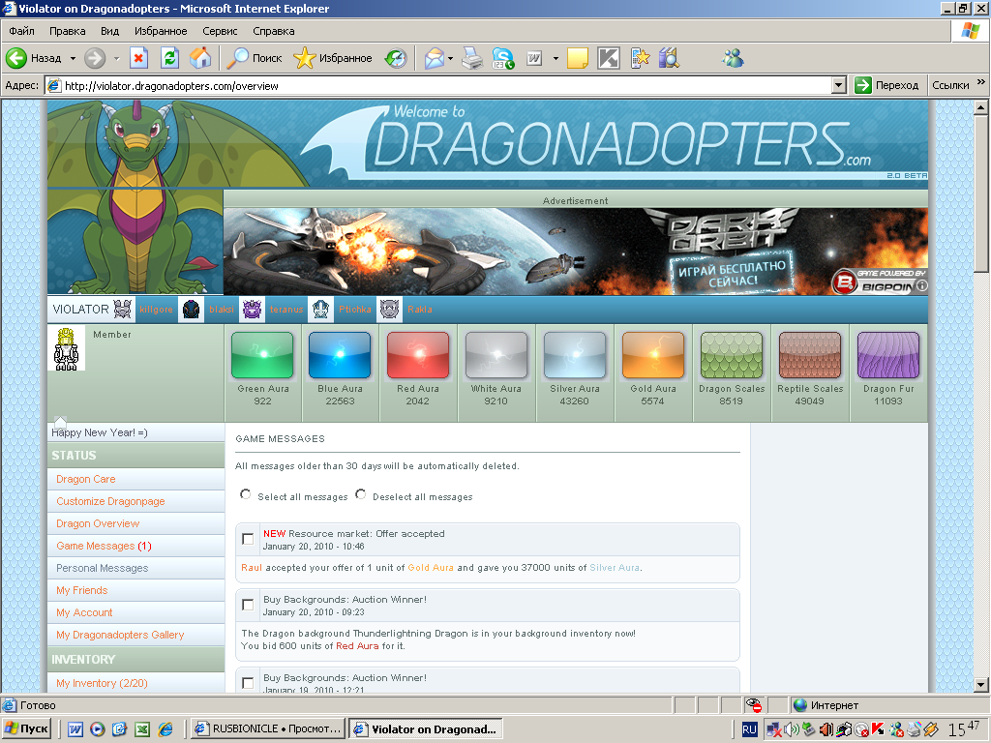This screenshot has width=991, height=743.
Task: Open the Edit with Word dropdown arrow
Action: point(556,58)
